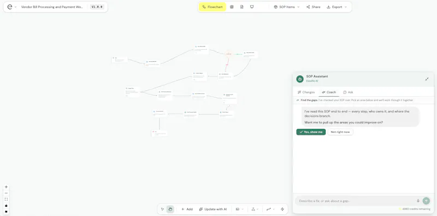Click the microphone voice input icon
Viewport: 437px width, 216px height.
(418, 201)
